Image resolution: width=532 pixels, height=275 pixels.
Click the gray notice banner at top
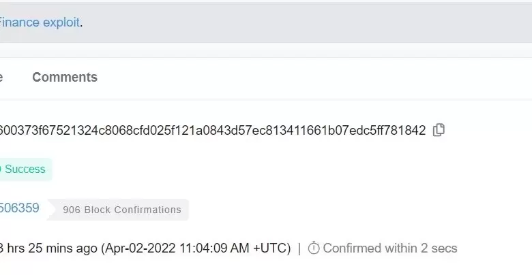point(307,22)
